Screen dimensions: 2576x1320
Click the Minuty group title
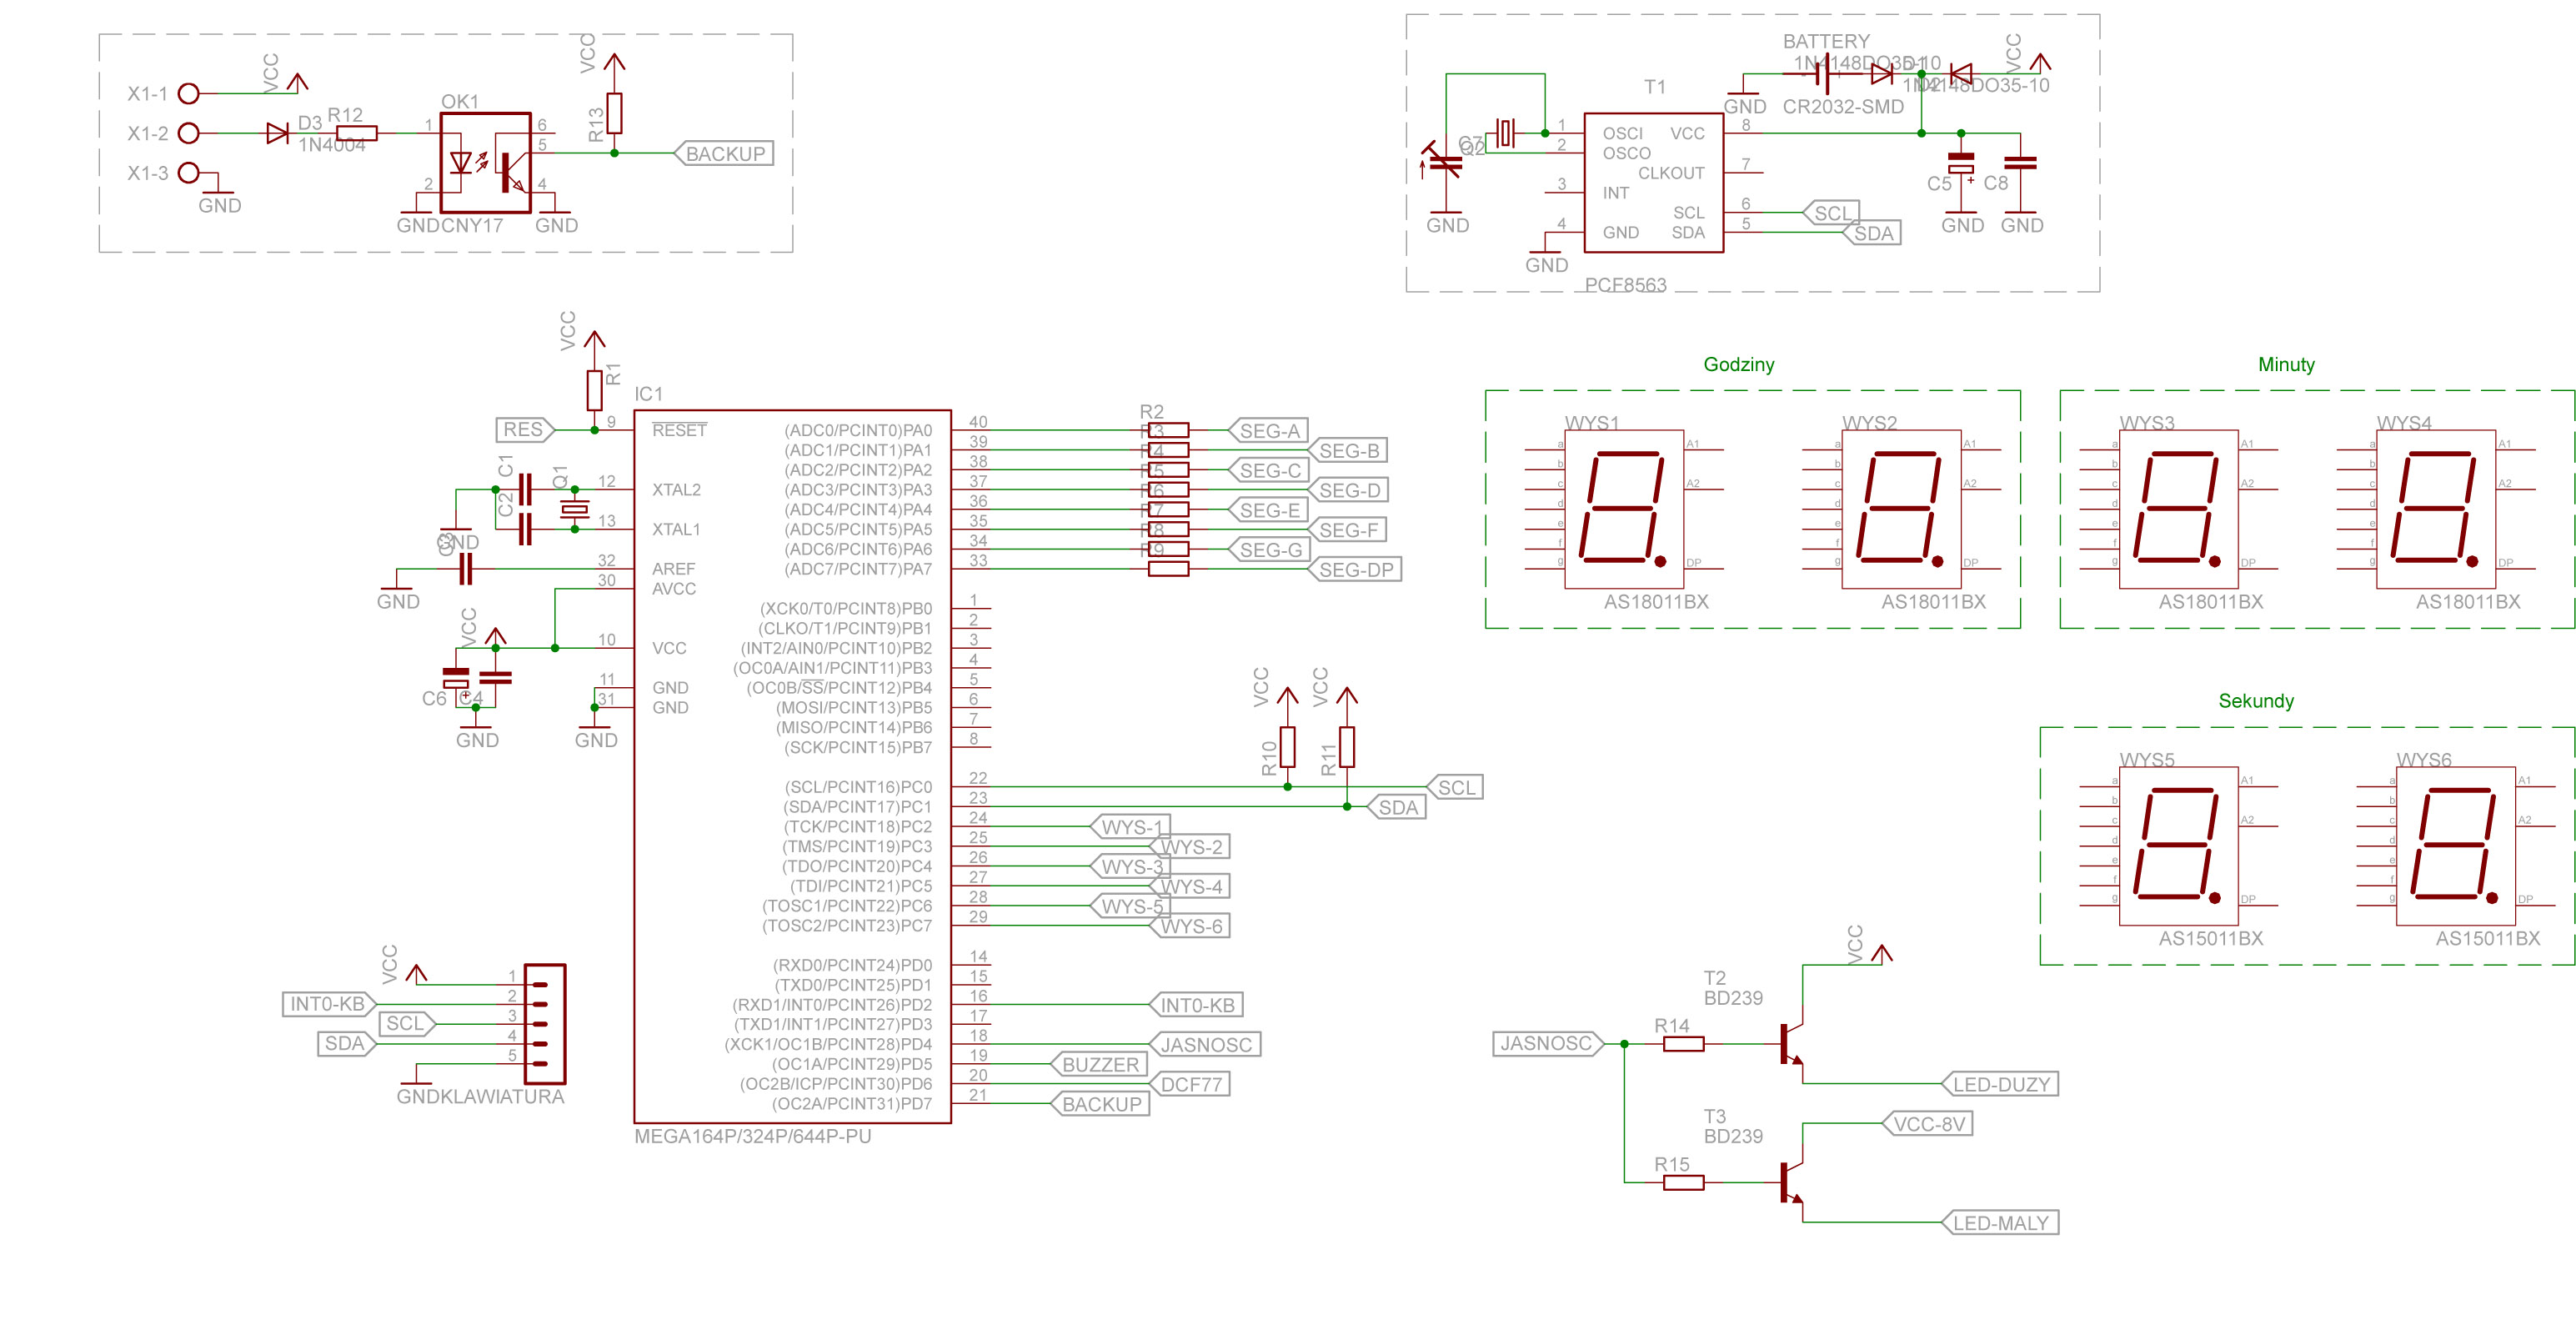click(2286, 364)
